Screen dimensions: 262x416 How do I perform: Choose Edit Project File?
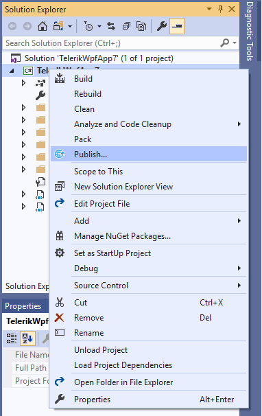coord(149,204)
